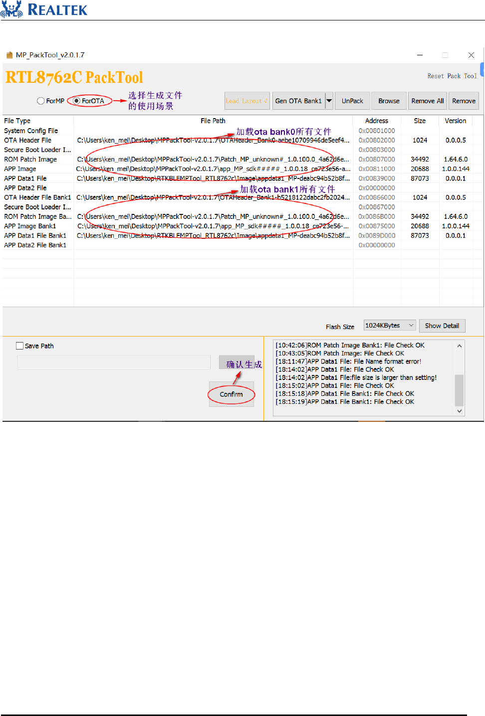Screen dimensions: 485x716
Task: Click the OTAHeader_Bank1 file path cell
Action: [213, 197]
